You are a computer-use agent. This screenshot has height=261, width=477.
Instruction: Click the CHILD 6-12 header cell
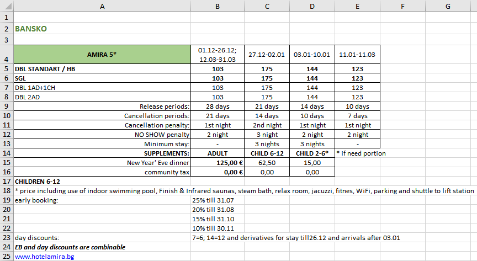tap(267, 153)
